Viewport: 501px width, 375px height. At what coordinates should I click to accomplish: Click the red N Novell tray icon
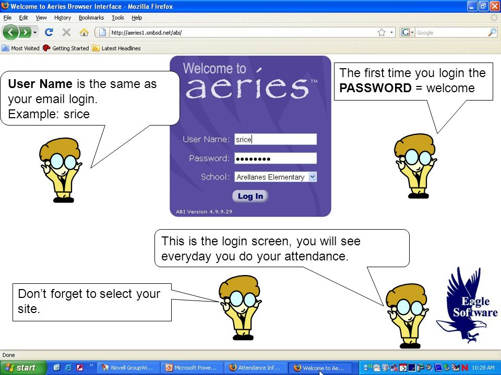tap(465, 368)
